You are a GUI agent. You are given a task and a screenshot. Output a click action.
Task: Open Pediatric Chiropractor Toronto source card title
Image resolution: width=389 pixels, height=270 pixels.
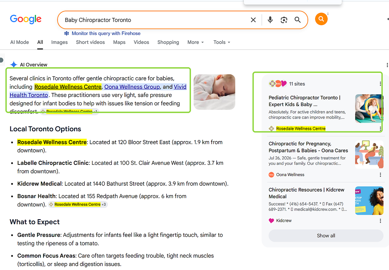(x=305, y=101)
